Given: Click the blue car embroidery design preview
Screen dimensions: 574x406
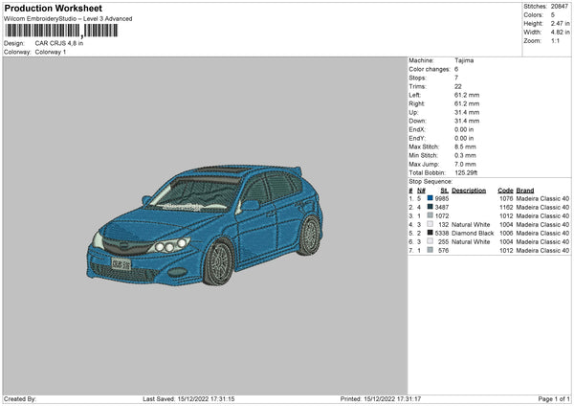Looking at the screenshot, I should point(205,225).
